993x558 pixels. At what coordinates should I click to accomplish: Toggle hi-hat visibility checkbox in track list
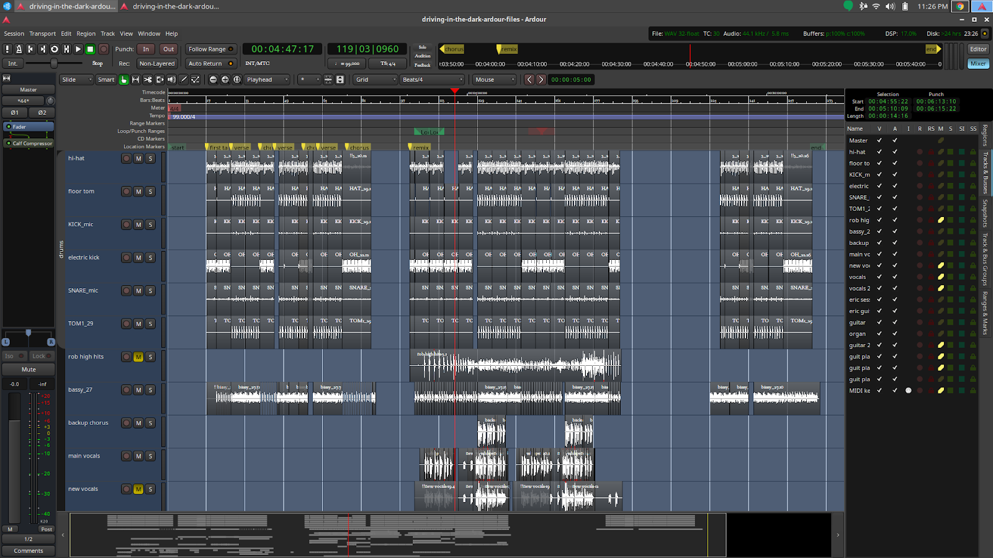[x=879, y=152]
